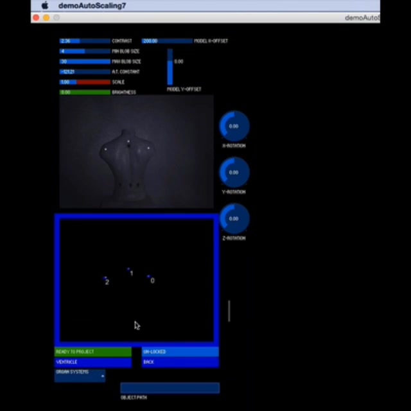Toggle the Un-Locked button
Viewport: 411px width, 411px height.
click(180, 352)
